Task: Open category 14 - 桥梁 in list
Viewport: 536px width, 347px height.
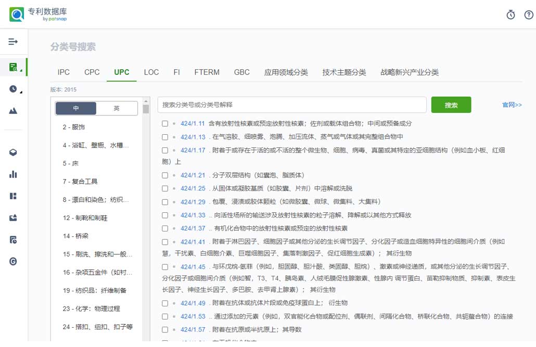Action: pos(76,236)
